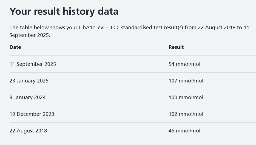The image size is (256, 145).
Task: Click the 107 mmol/mol result value
Action: pos(186,81)
